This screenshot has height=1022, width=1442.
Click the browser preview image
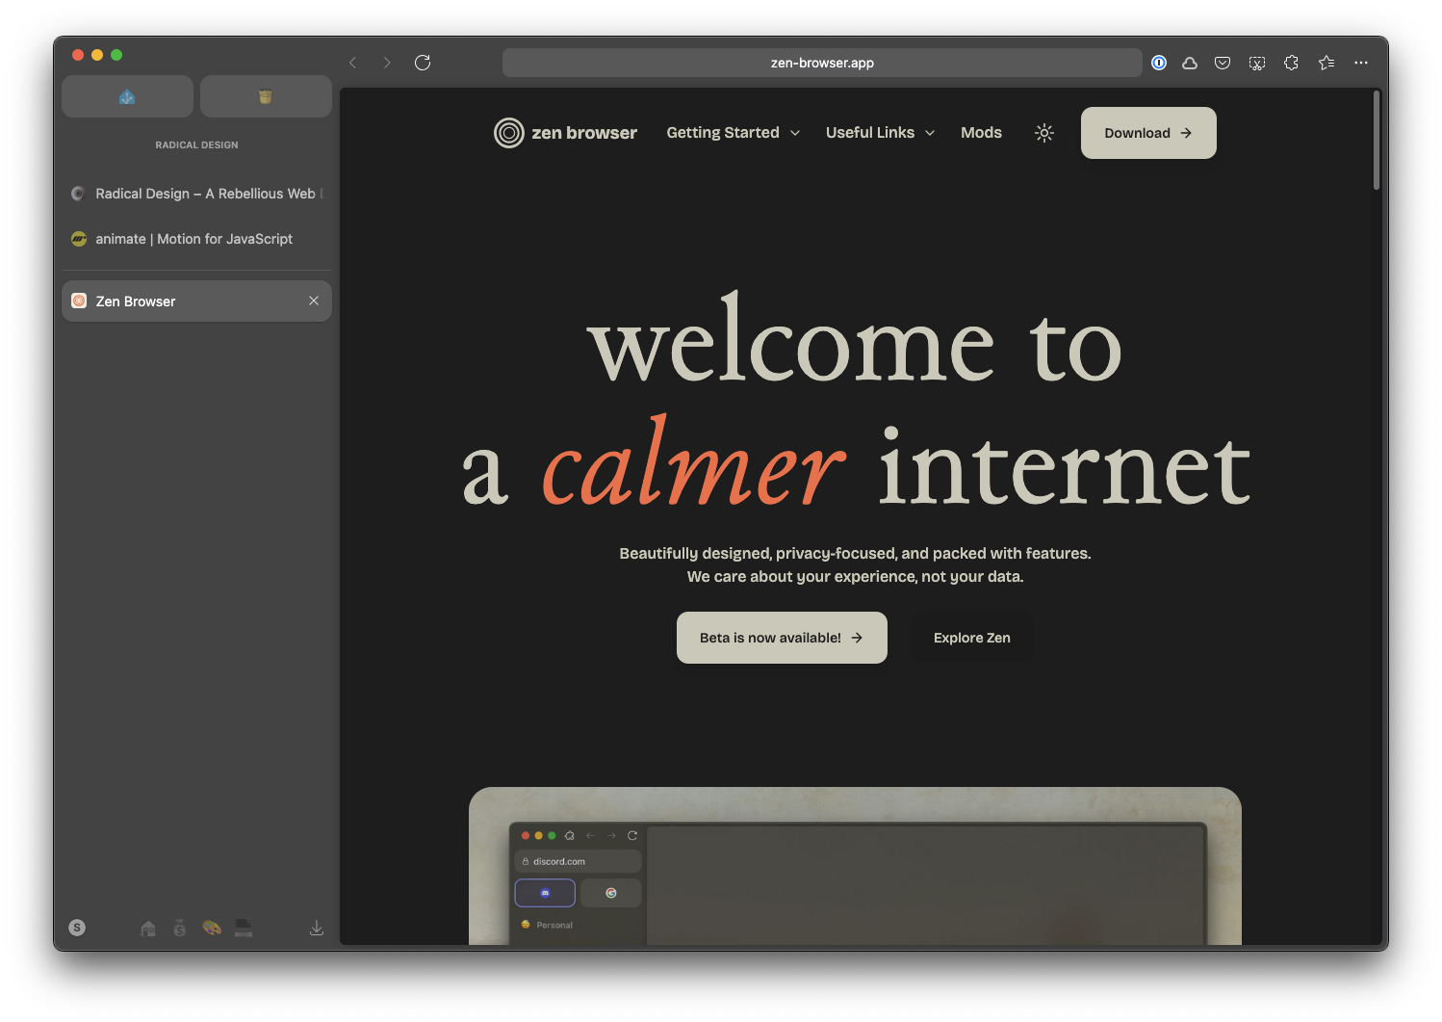[855, 866]
